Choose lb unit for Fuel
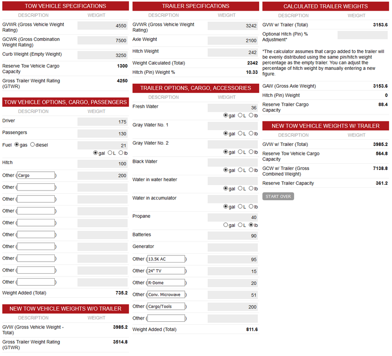 click(x=121, y=154)
